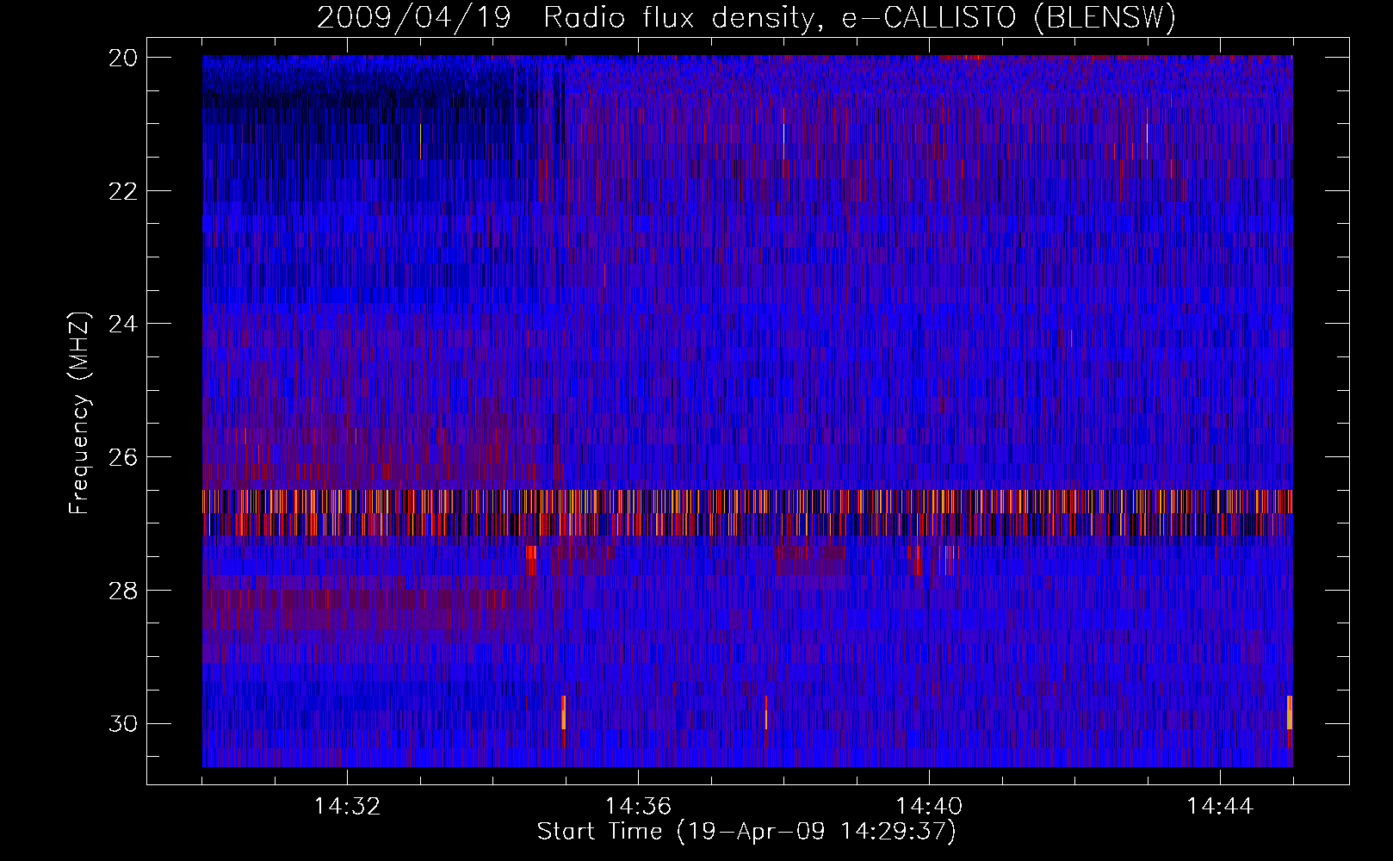1393x861 pixels.
Task: Click the 14:36 time tick label
Action: click(x=638, y=807)
